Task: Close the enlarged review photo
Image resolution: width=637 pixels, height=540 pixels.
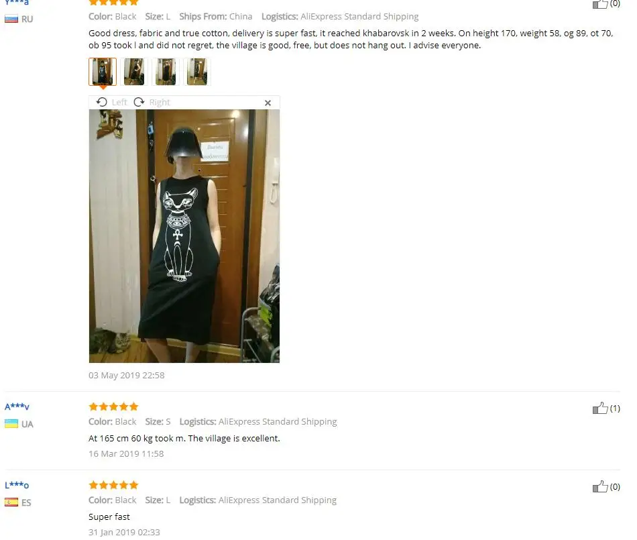Action: [x=268, y=103]
